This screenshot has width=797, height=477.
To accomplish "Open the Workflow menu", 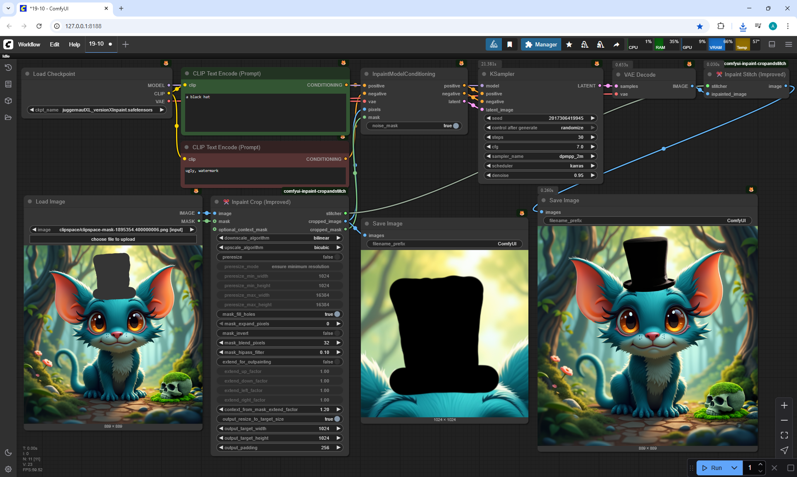I will click(x=29, y=44).
